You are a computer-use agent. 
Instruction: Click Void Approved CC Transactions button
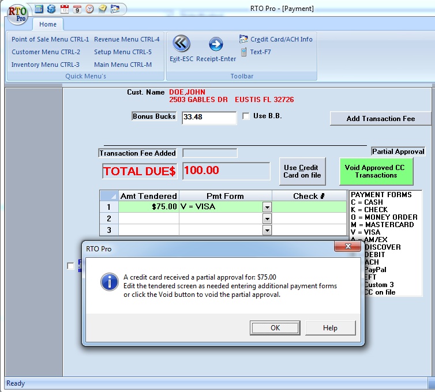[376, 171]
